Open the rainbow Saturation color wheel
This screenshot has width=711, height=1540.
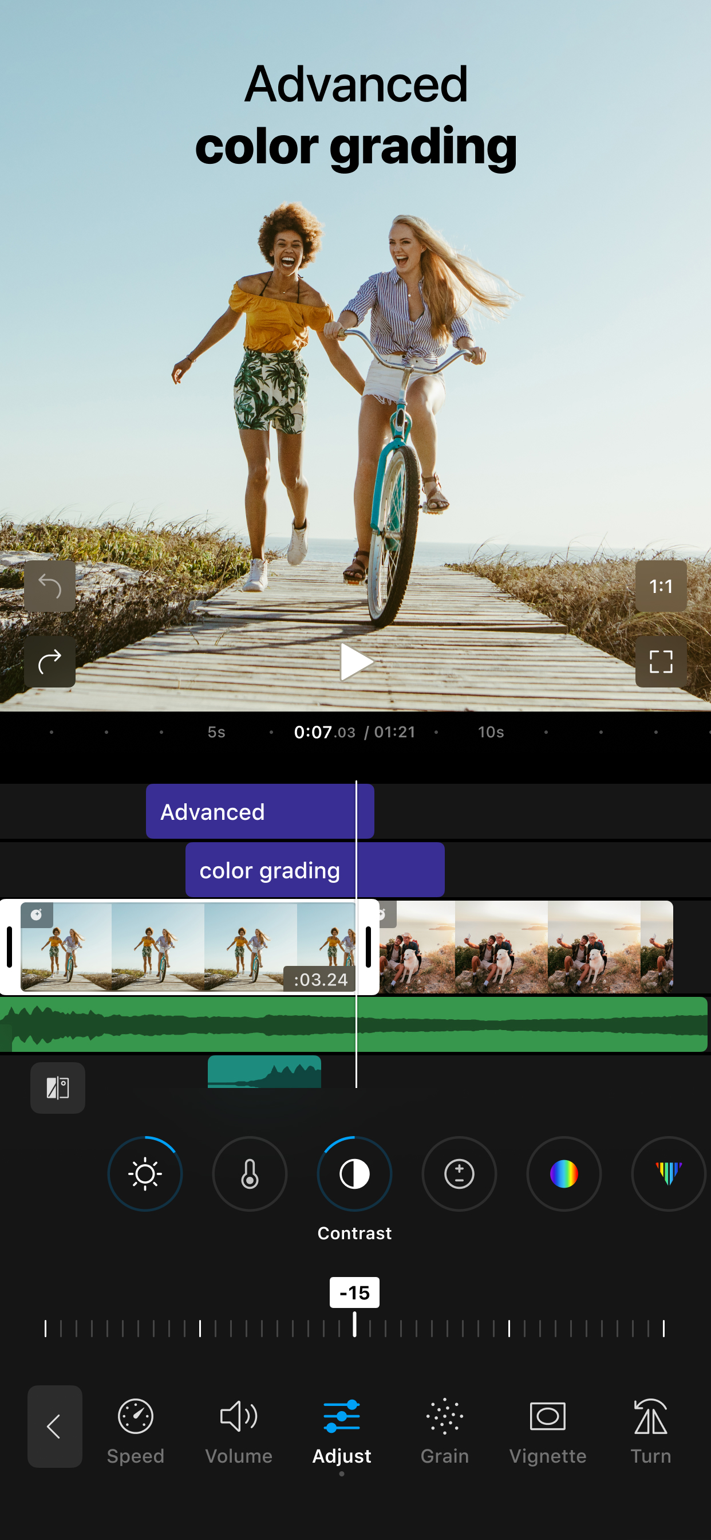[x=563, y=1173]
